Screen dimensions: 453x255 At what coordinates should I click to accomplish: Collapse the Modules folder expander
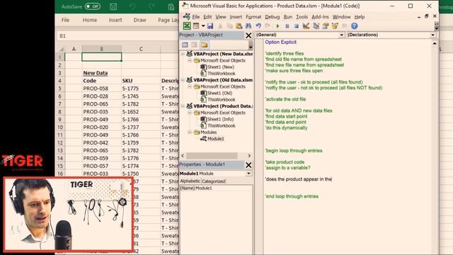190,132
